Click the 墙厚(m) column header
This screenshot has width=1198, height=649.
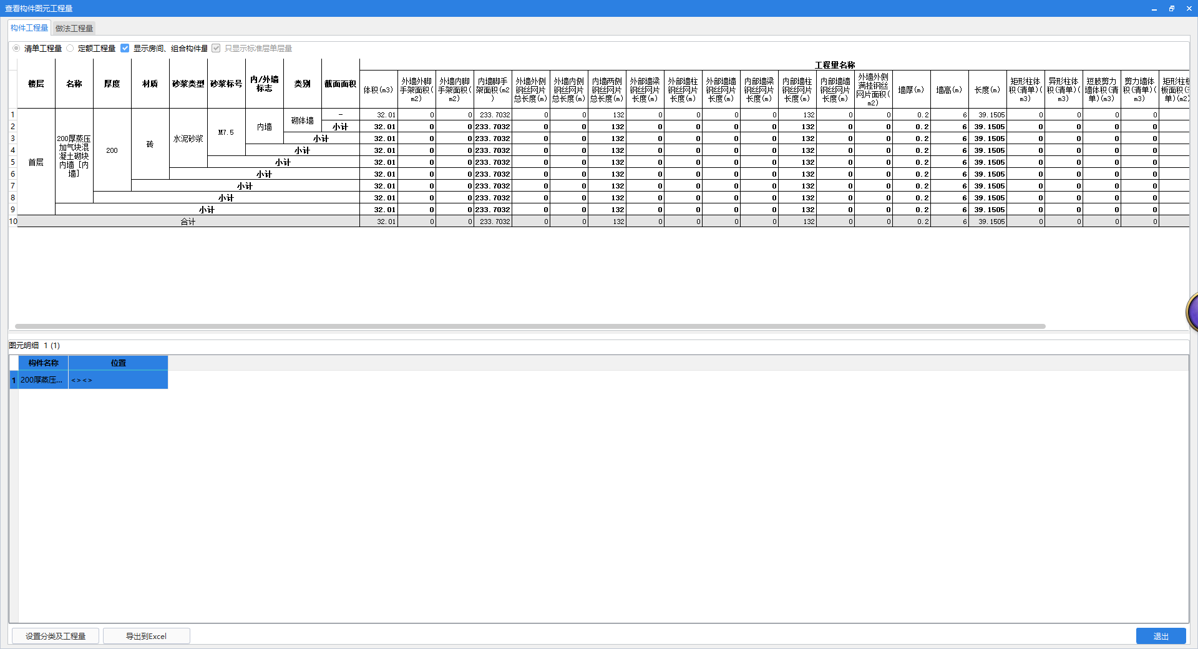911,90
